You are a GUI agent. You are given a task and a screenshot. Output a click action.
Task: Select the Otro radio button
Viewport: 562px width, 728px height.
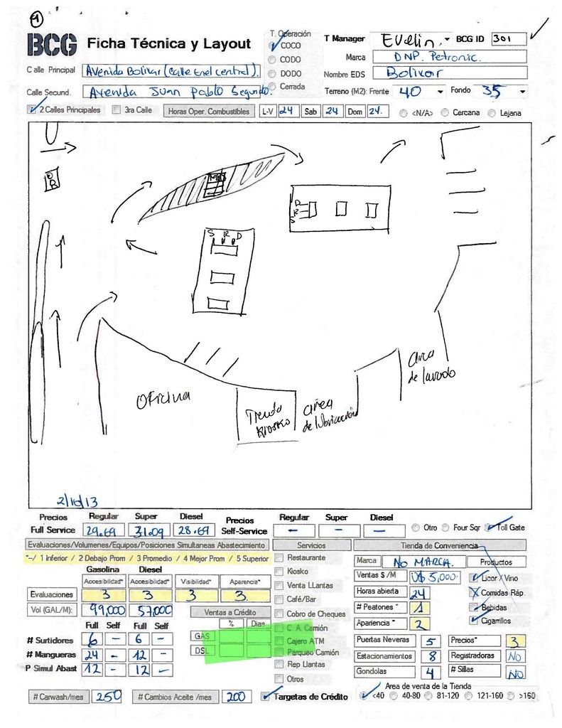point(416,528)
